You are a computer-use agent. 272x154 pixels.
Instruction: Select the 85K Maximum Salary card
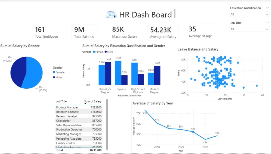coord(125,32)
